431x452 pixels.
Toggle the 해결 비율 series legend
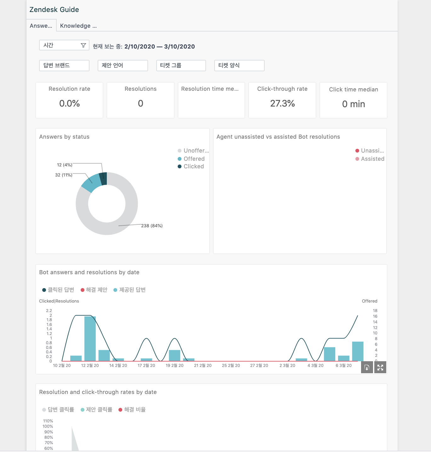click(132, 409)
